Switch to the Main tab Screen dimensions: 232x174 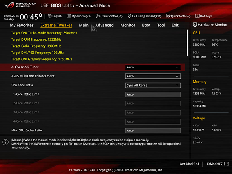click(x=84, y=25)
